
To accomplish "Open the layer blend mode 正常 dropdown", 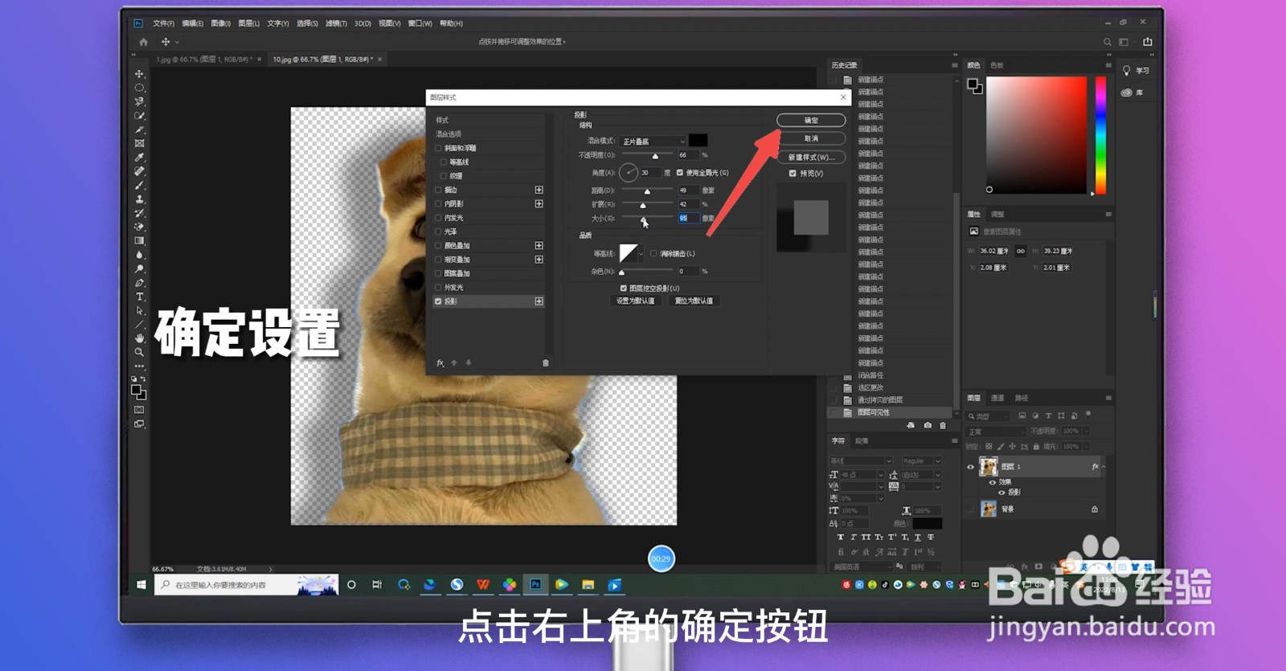I will [995, 432].
